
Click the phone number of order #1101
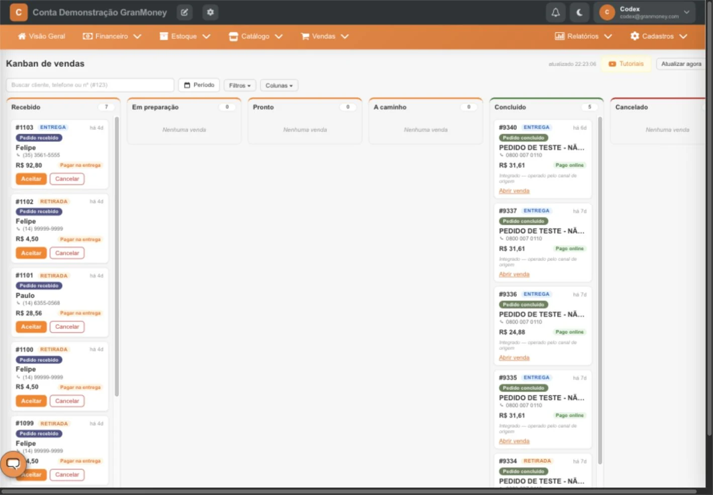pos(41,303)
